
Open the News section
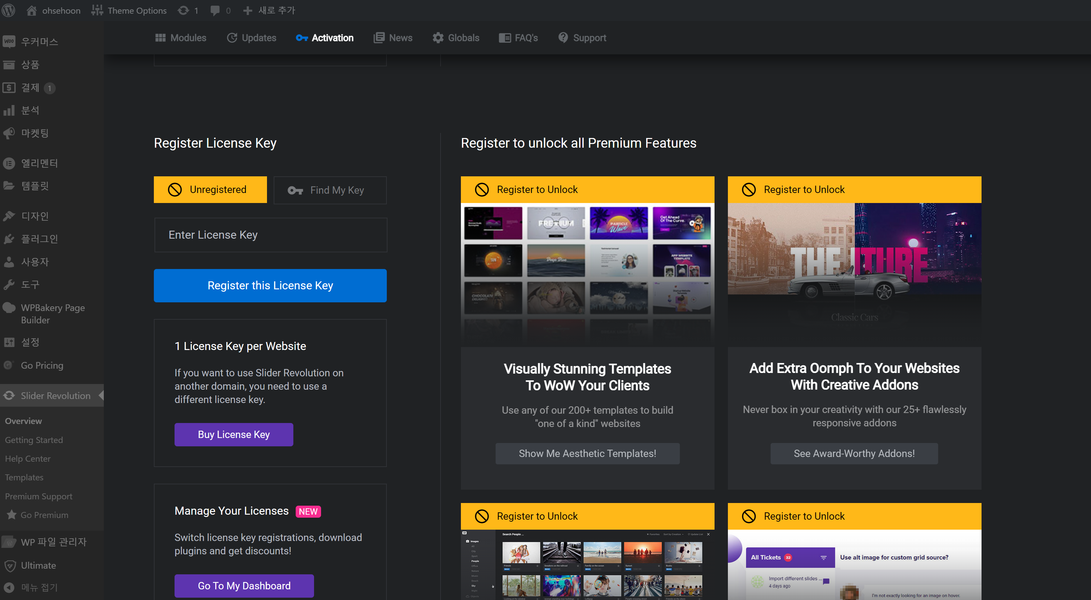coord(393,38)
